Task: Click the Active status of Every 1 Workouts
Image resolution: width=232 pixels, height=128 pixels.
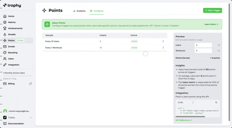Action: coord(134,48)
